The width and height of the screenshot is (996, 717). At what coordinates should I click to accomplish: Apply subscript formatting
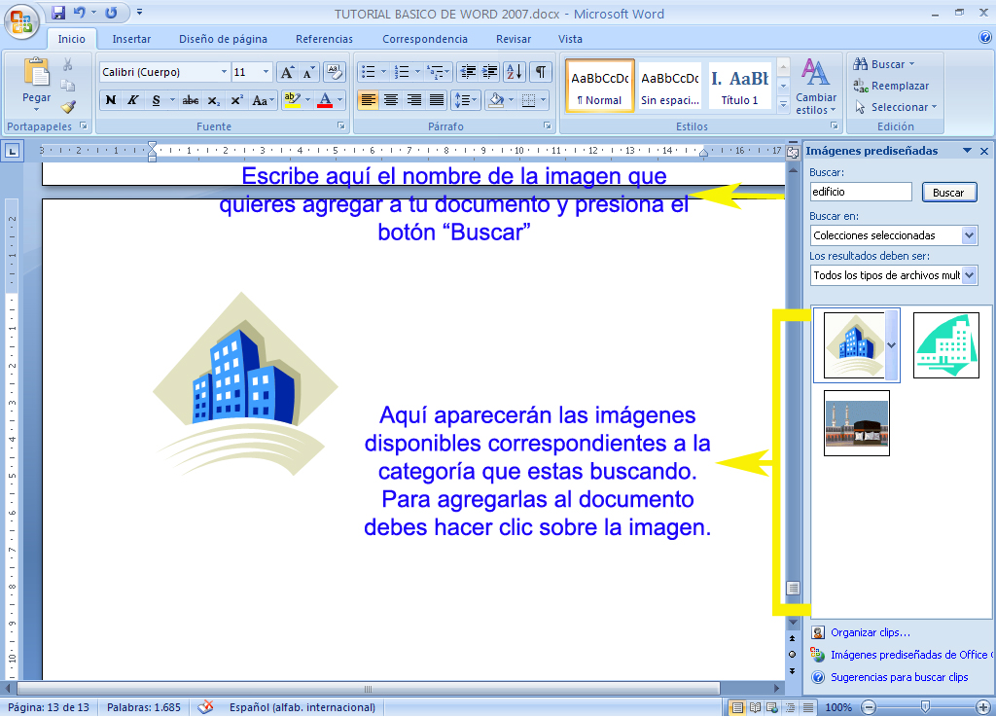tap(211, 100)
